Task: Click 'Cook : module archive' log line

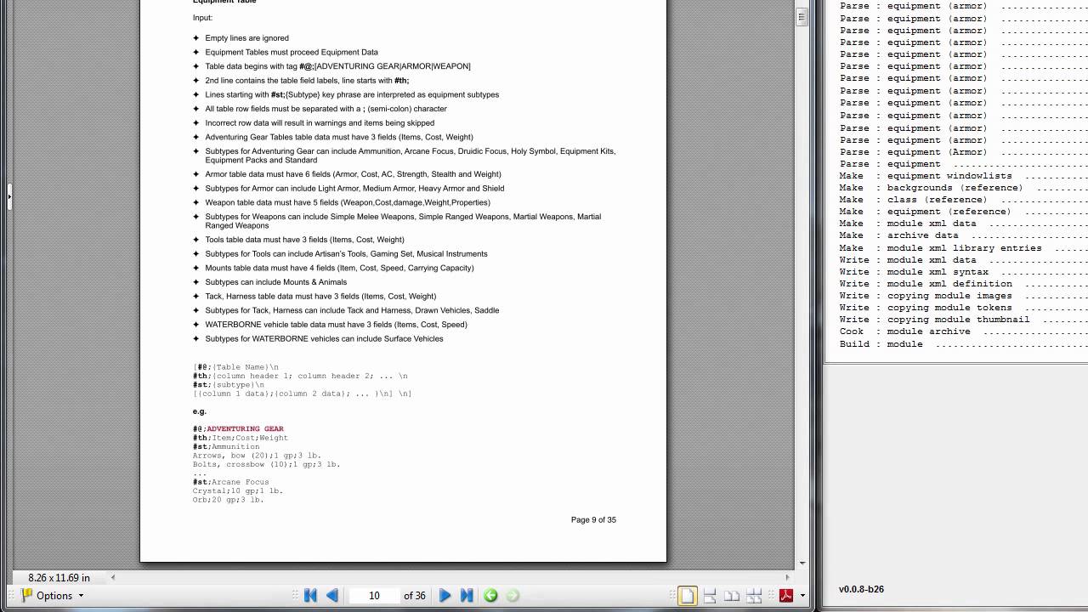Action: 904,331
